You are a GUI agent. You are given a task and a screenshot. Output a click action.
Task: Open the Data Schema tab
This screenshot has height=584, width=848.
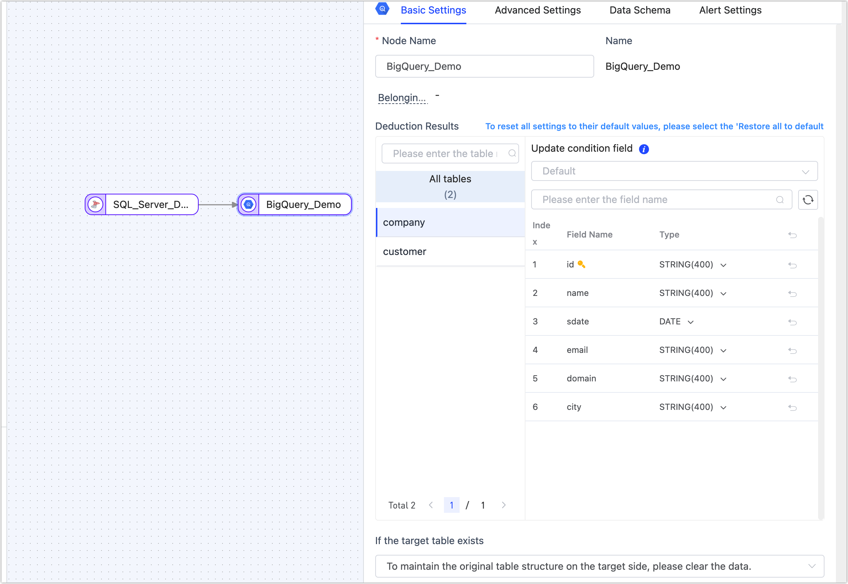click(639, 10)
